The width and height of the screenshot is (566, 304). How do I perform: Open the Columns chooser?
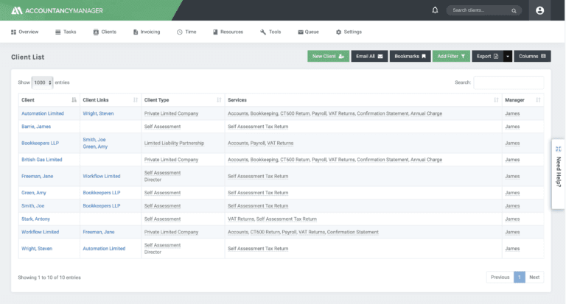[x=532, y=56]
